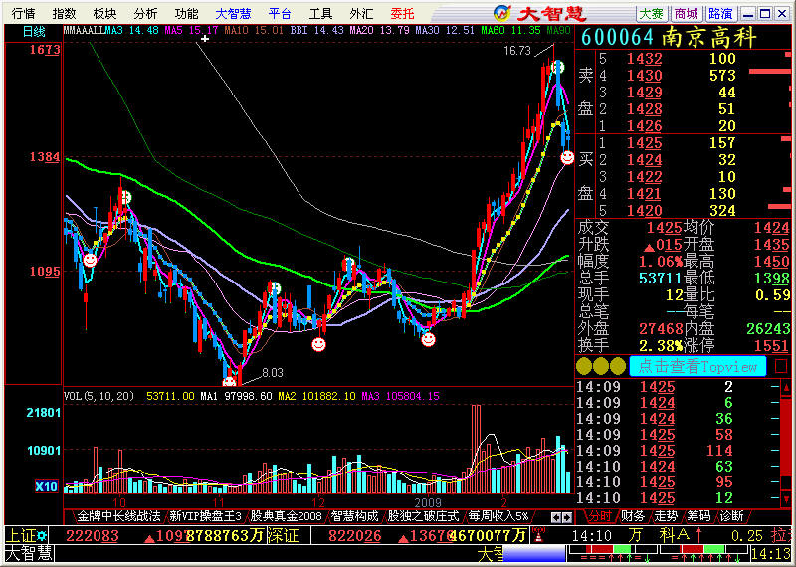
Task: Open the 板块 menu
Action: 104,13
